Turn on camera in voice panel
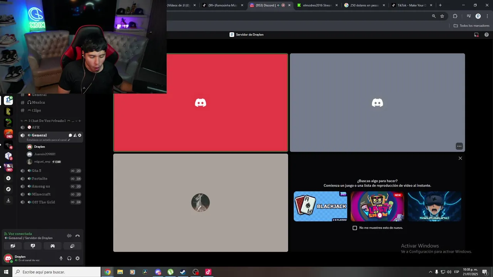 click(x=13, y=246)
